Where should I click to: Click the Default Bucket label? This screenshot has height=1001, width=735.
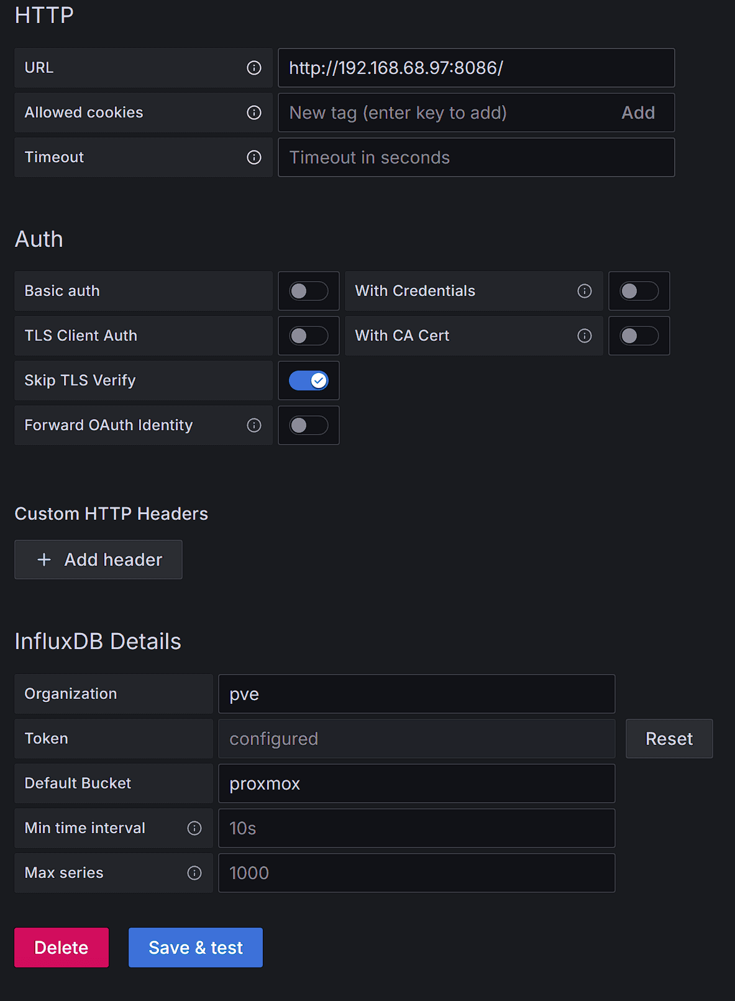pyautogui.click(x=78, y=783)
